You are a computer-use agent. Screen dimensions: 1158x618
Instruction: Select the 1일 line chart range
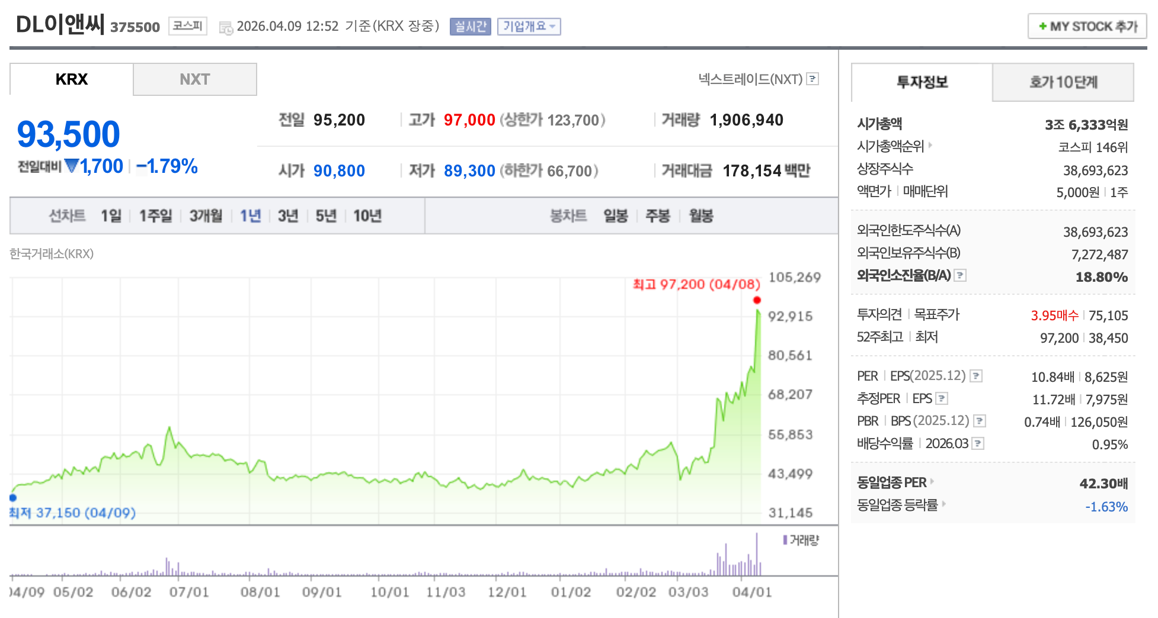click(111, 216)
